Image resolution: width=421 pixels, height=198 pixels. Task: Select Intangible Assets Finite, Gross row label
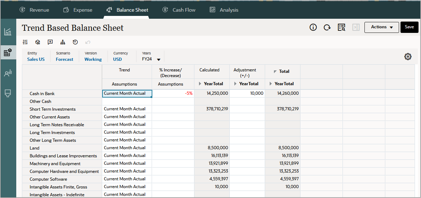pyautogui.click(x=59, y=187)
